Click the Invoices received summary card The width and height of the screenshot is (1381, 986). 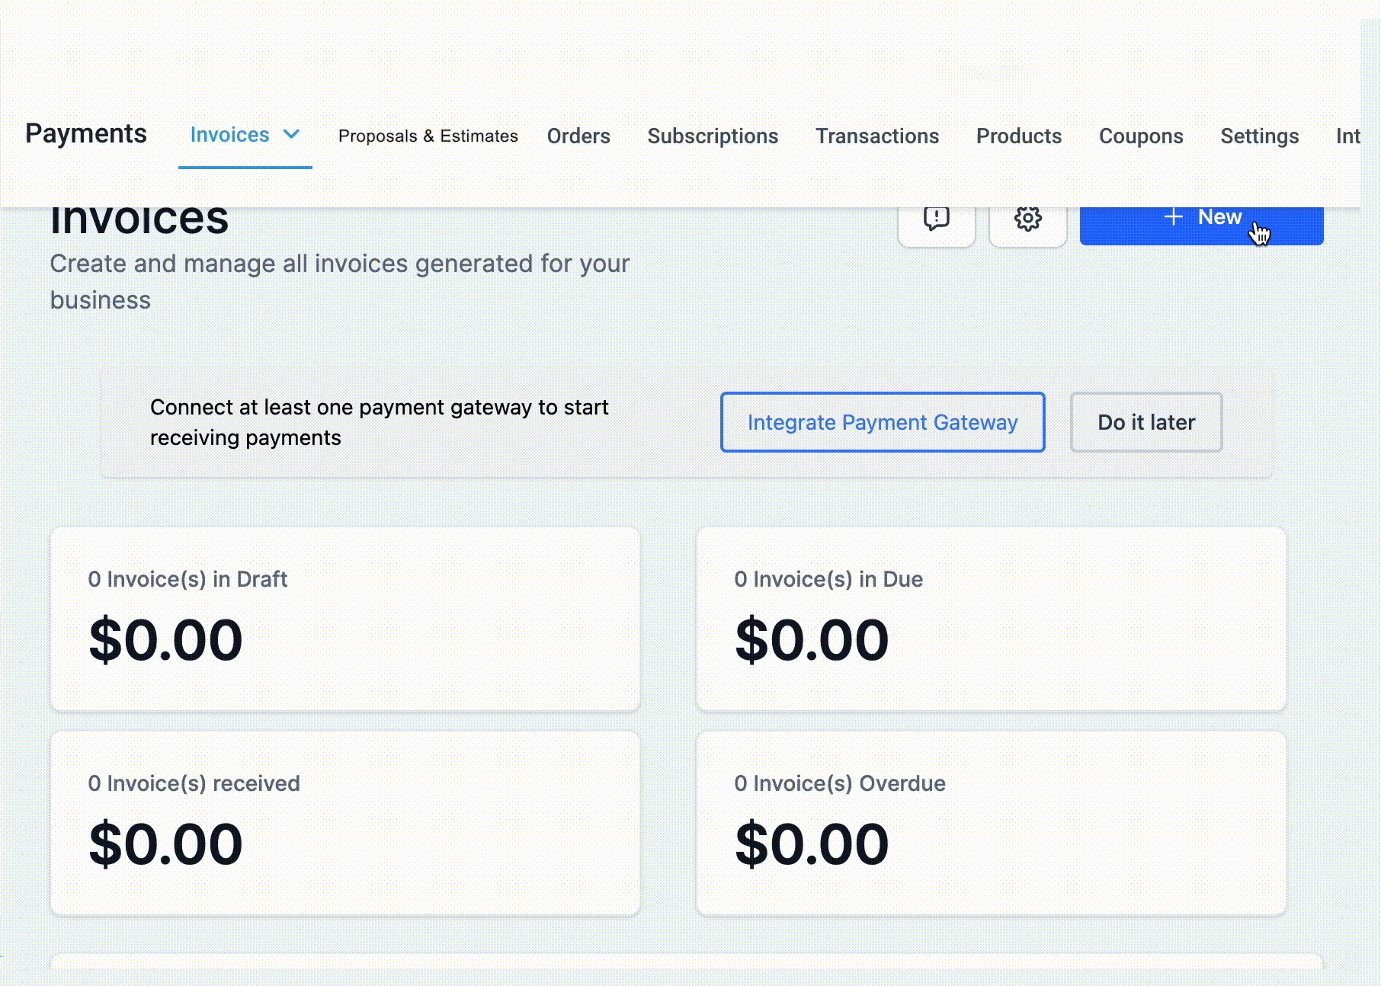pyautogui.click(x=345, y=823)
